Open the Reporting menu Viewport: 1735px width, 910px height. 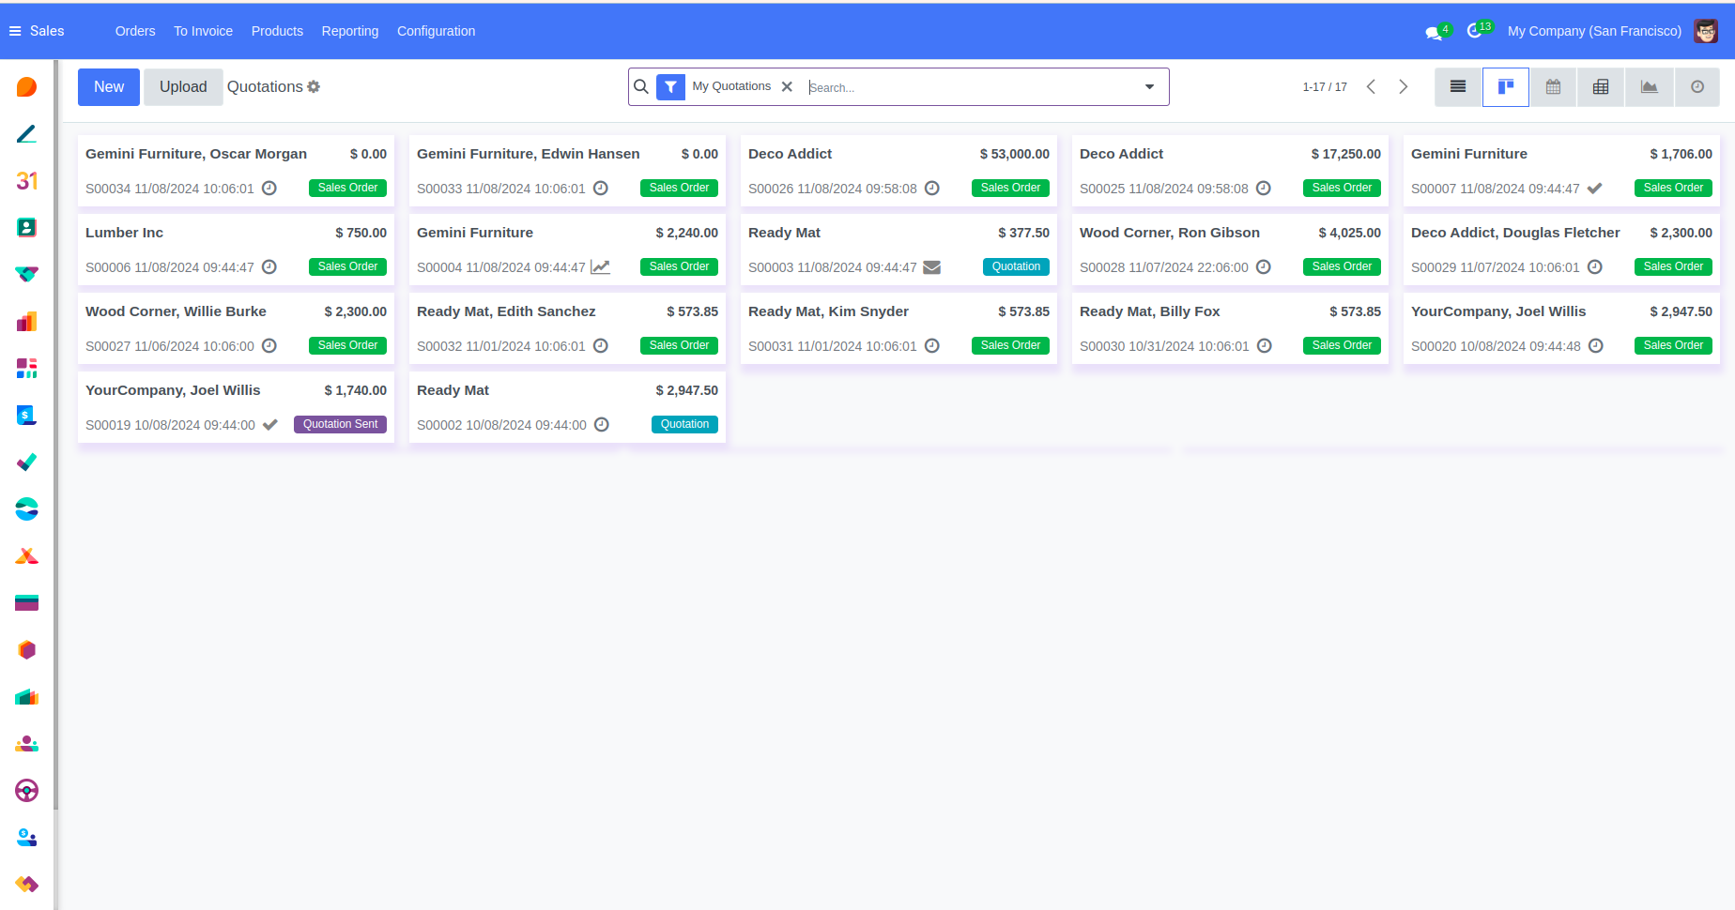[349, 31]
